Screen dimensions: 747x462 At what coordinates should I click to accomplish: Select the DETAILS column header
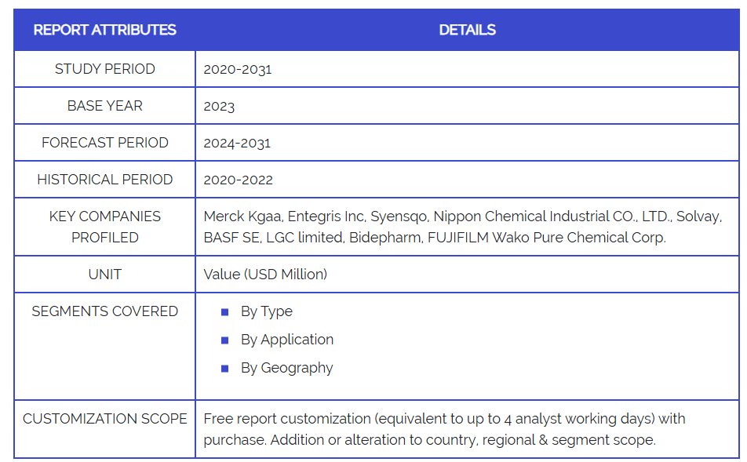(467, 31)
